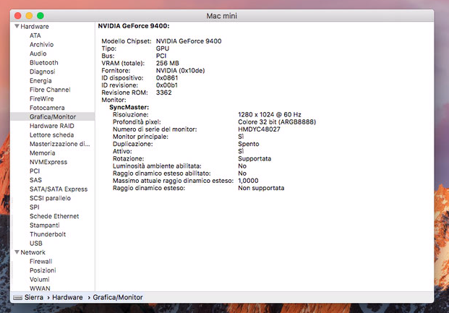The width and height of the screenshot is (449, 313).
Task: Open Stampanti in the sidebar
Action: click(x=45, y=225)
